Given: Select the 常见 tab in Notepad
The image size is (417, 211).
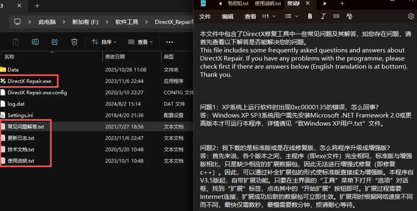Looking at the screenshot, I should tap(293, 3).
